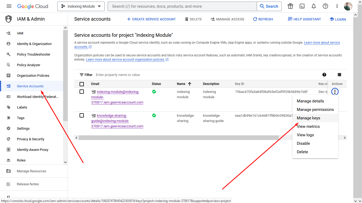The height and width of the screenshot is (203, 362).
Task: Activate Cloud Shell terminal icon
Action: point(302,6)
